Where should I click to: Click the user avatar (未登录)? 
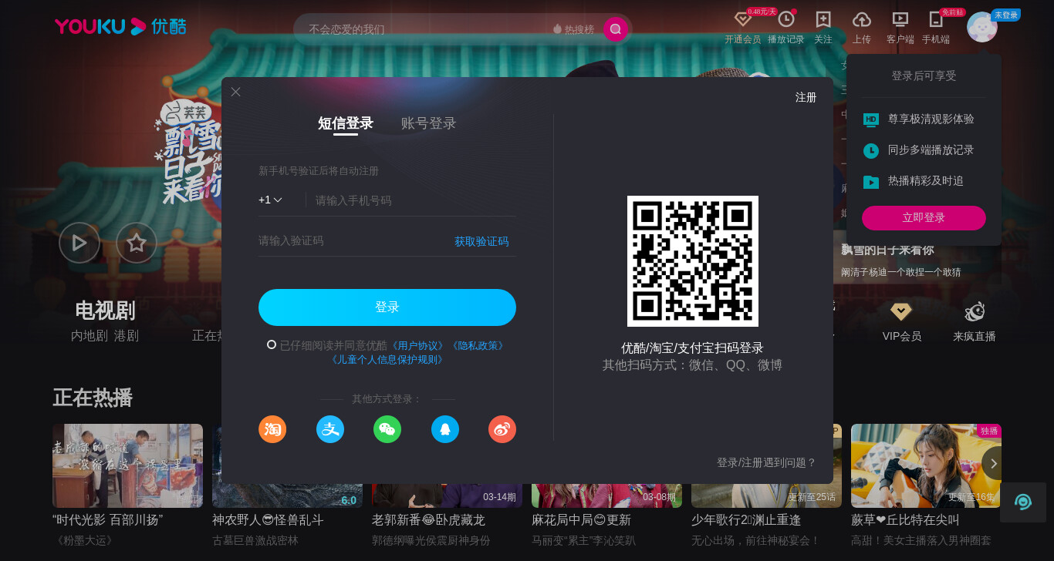(982, 27)
